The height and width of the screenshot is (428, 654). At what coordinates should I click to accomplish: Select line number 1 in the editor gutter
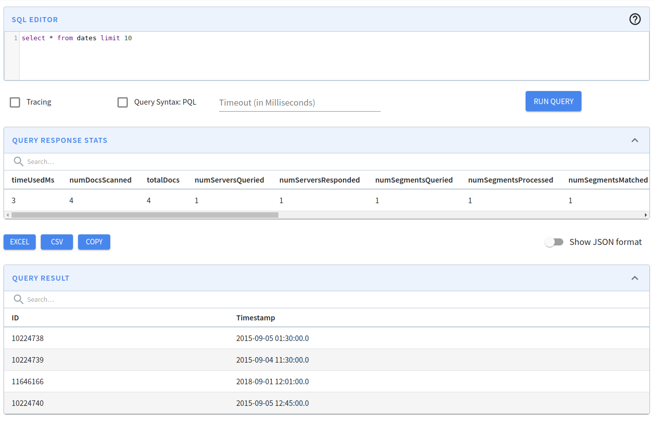pos(16,38)
